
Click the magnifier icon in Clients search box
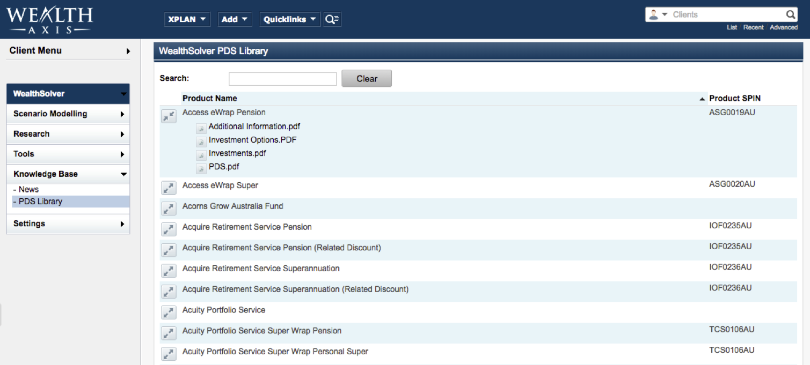(x=791, y=14)
